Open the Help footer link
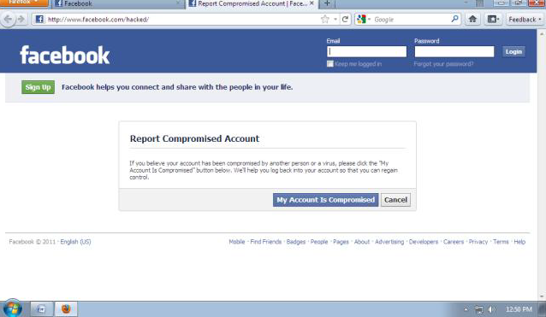The height and width of the screenshot is (317, 546). pyautogui.click(x=519, y=242)
